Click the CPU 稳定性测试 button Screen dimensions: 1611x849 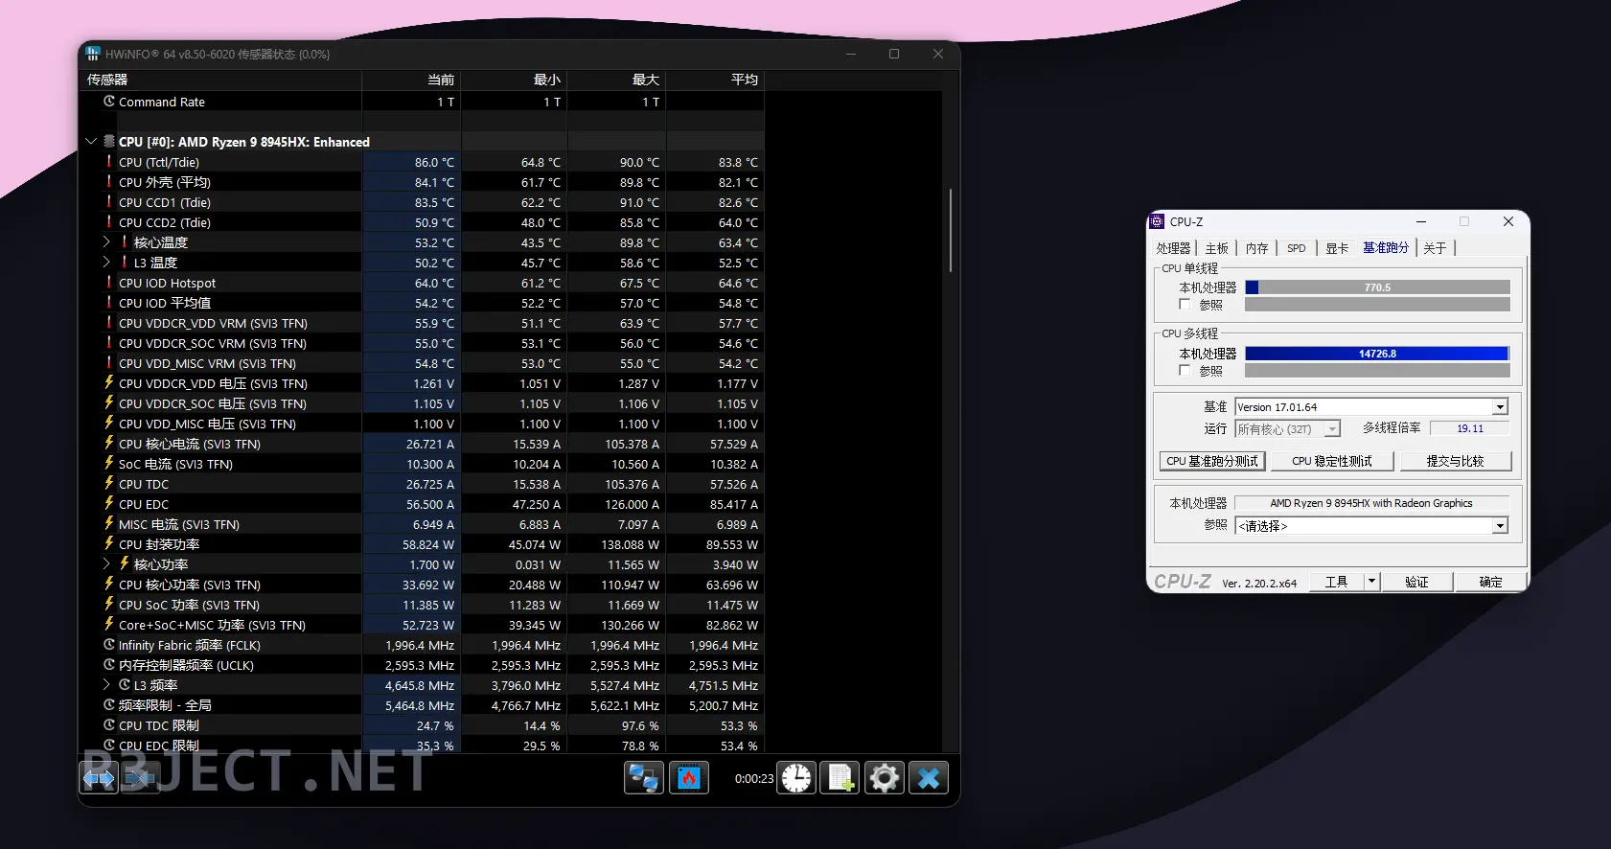[1332, 461]
